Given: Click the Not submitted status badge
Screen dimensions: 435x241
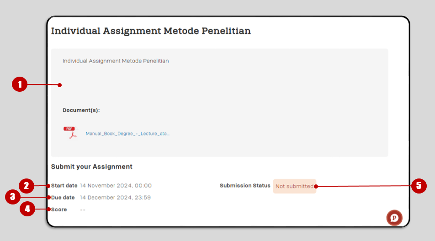Looking at the screenshot, I should (x=294, y=186).
